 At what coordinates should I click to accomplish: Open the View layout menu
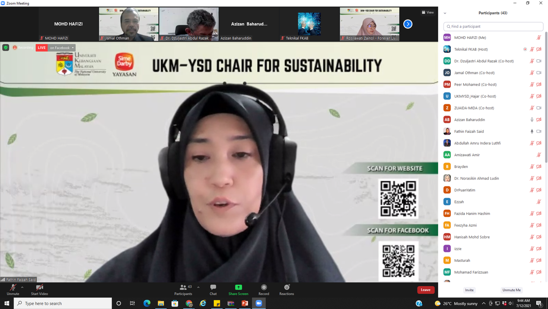[x=427, y=12]
